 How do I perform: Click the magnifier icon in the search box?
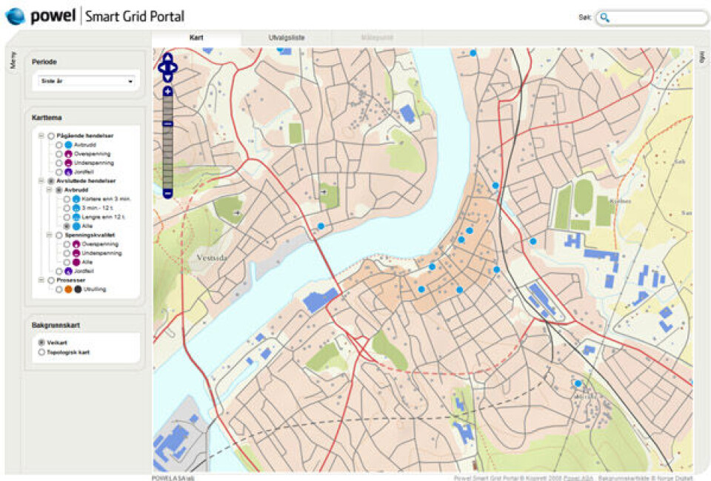pos(604,18)
